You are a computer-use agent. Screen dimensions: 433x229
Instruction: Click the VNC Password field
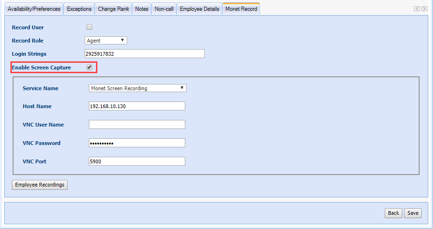(137, 143)
